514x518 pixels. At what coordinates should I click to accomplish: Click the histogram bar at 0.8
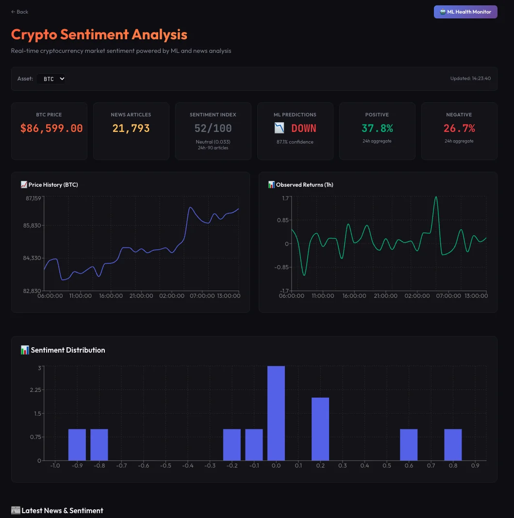(x=453, y=445)
